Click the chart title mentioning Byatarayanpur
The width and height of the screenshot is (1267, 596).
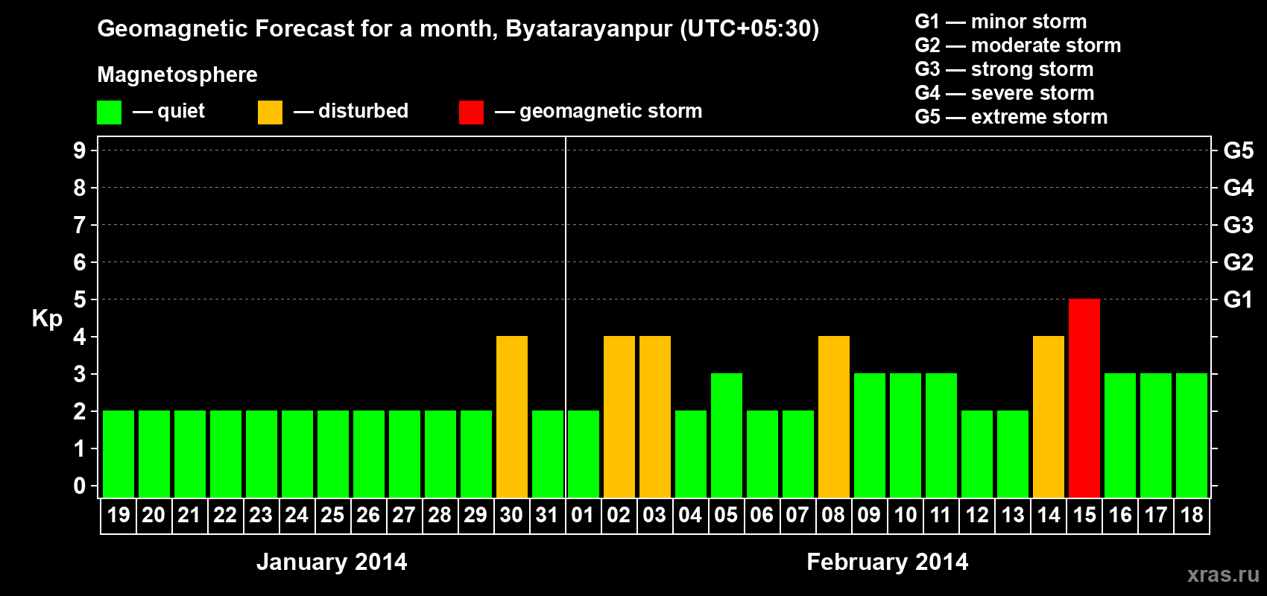click(458, 29)
